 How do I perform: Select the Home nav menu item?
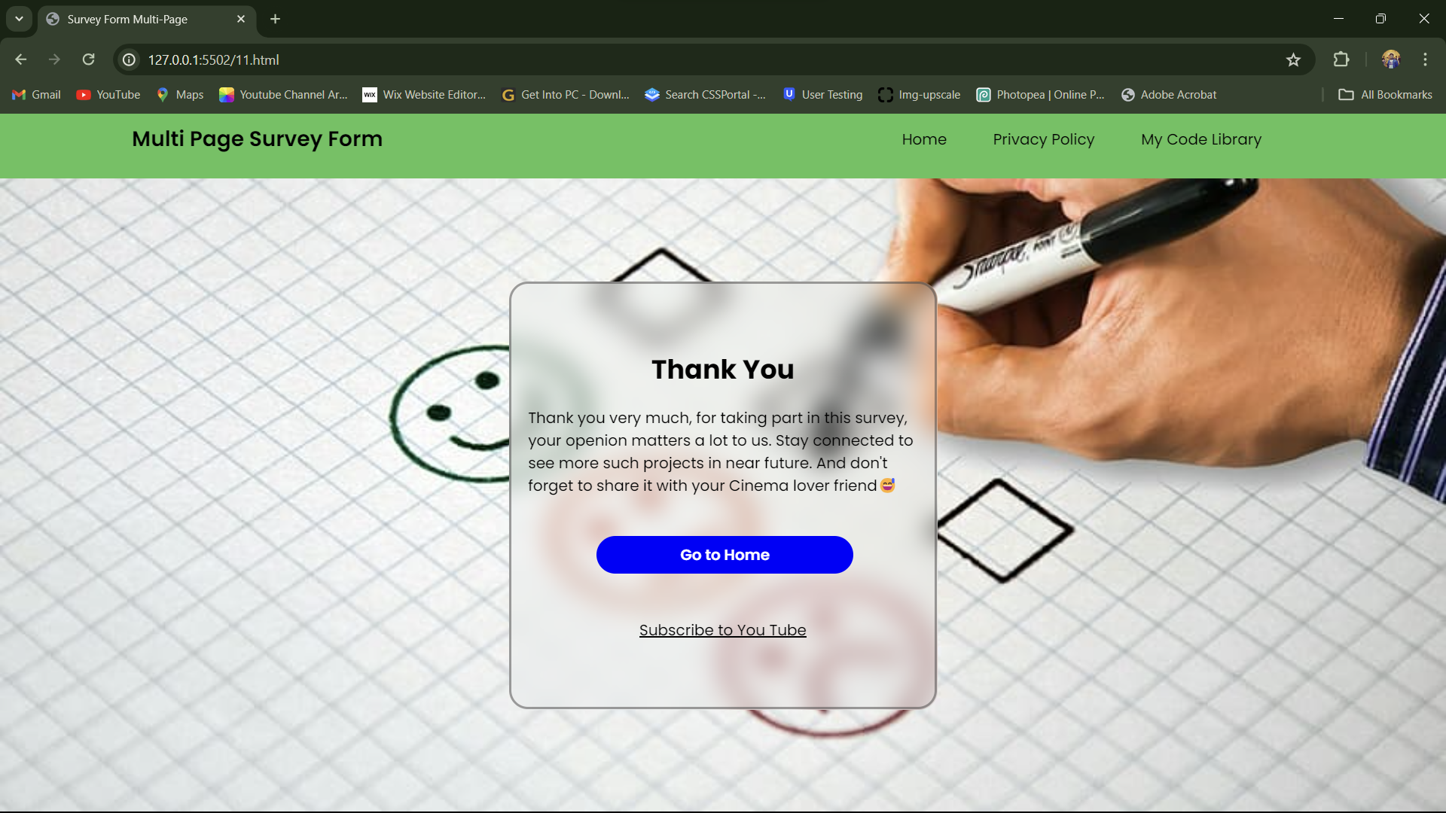coord(924,139)
